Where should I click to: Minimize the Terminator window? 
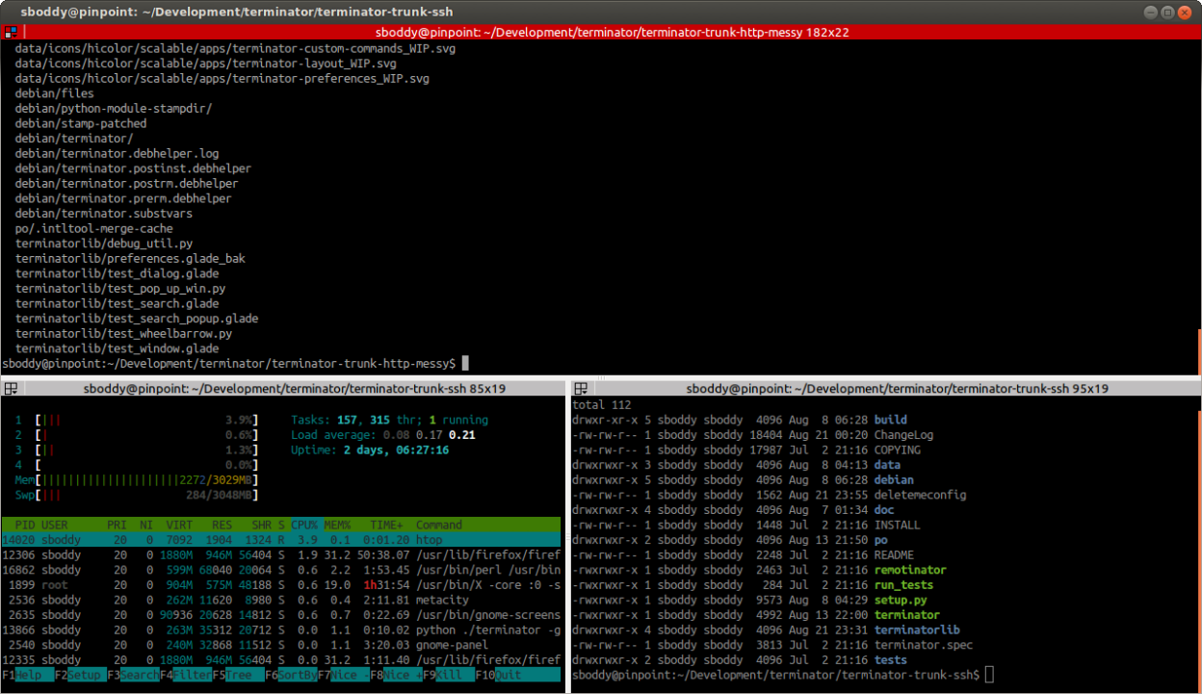(1149, 12)
